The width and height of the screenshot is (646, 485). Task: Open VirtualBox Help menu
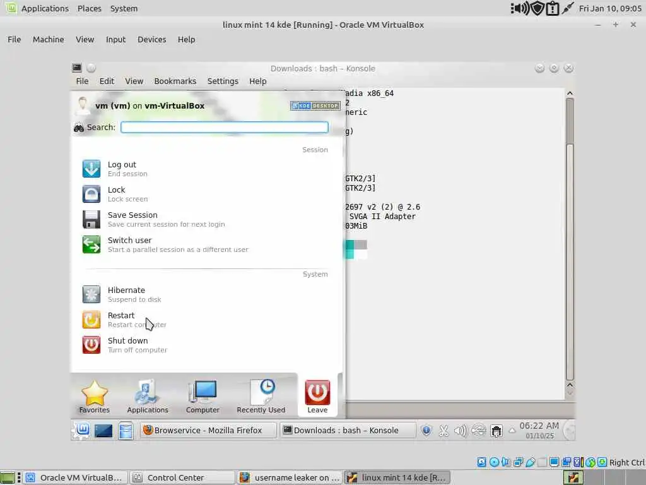pyautogui.click(x=186, y=40)
